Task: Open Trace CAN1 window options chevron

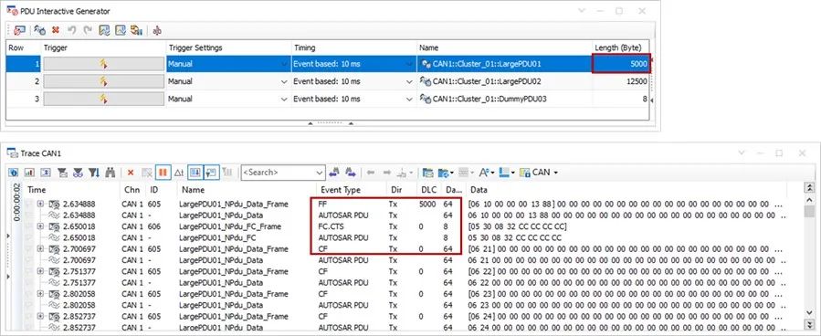Action: 742,152
